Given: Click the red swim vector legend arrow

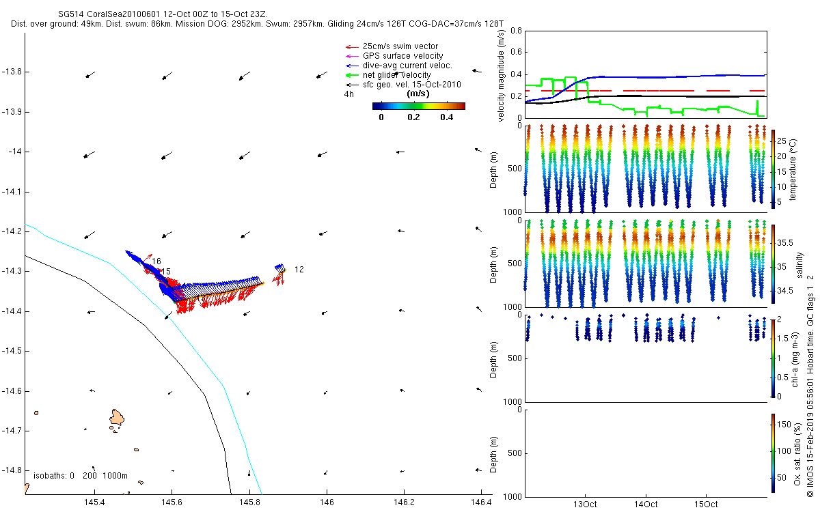Looking at the screenshot, I should coord(353,46).
